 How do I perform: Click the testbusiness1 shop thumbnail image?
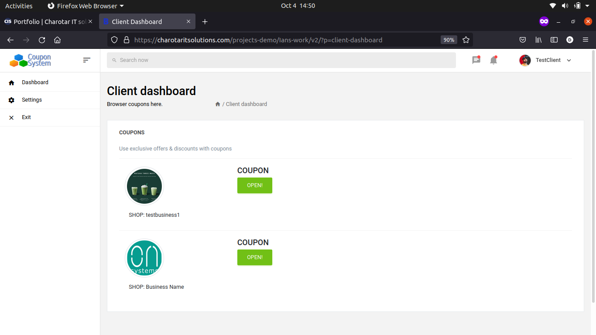tap(144, 186)
